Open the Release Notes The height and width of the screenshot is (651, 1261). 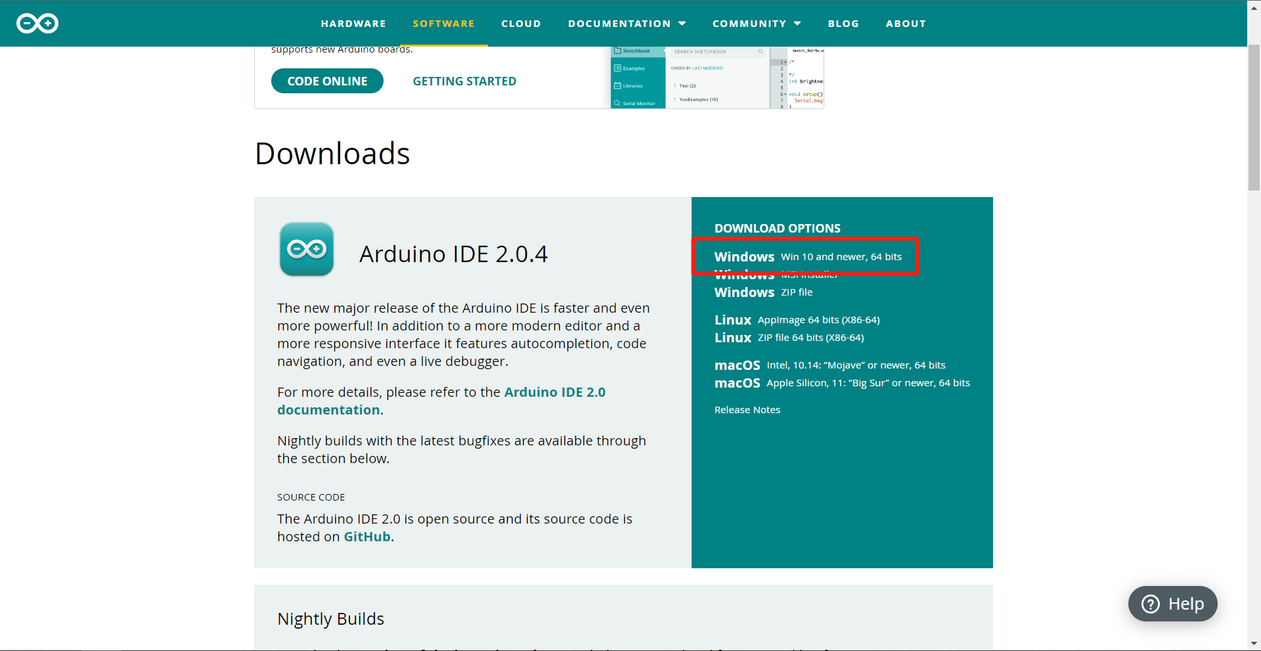click(747, 409)
